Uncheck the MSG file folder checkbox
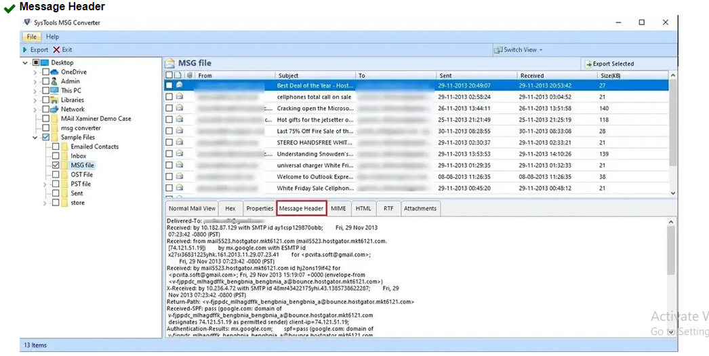Image resolution: width=709 pixels, height=356 pixels. tap(56, 165)
